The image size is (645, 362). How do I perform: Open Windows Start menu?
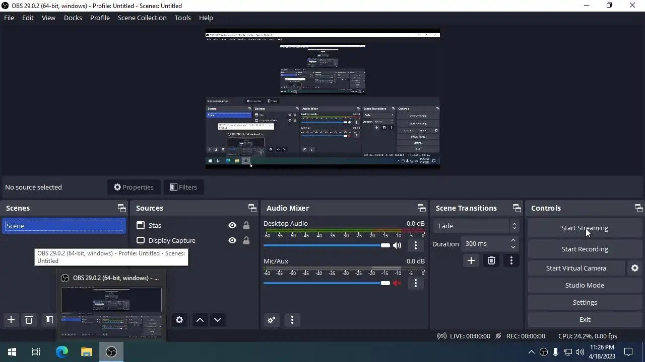pos(12,352)
